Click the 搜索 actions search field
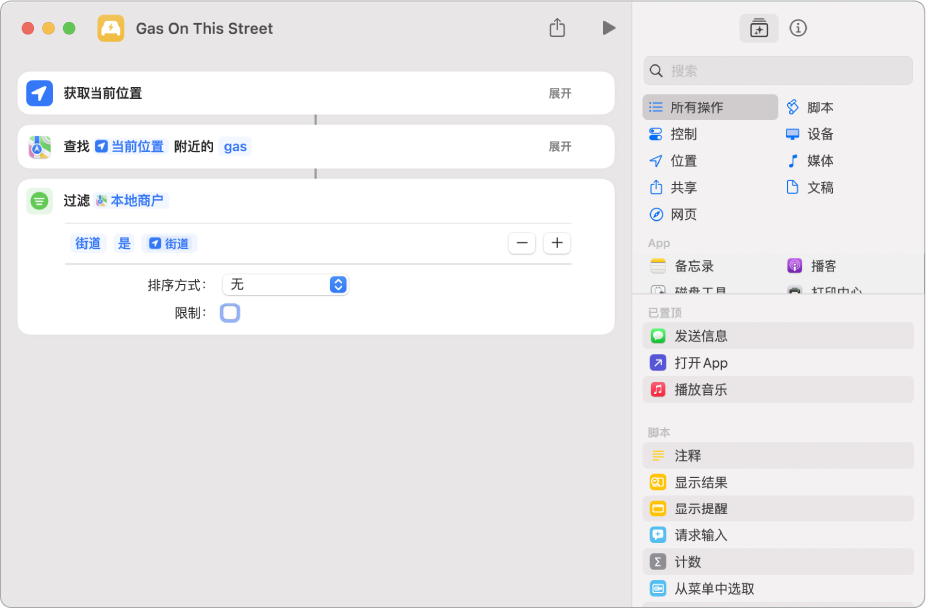Viewport: 926px width, 609px height. click(x=778, y=71)
